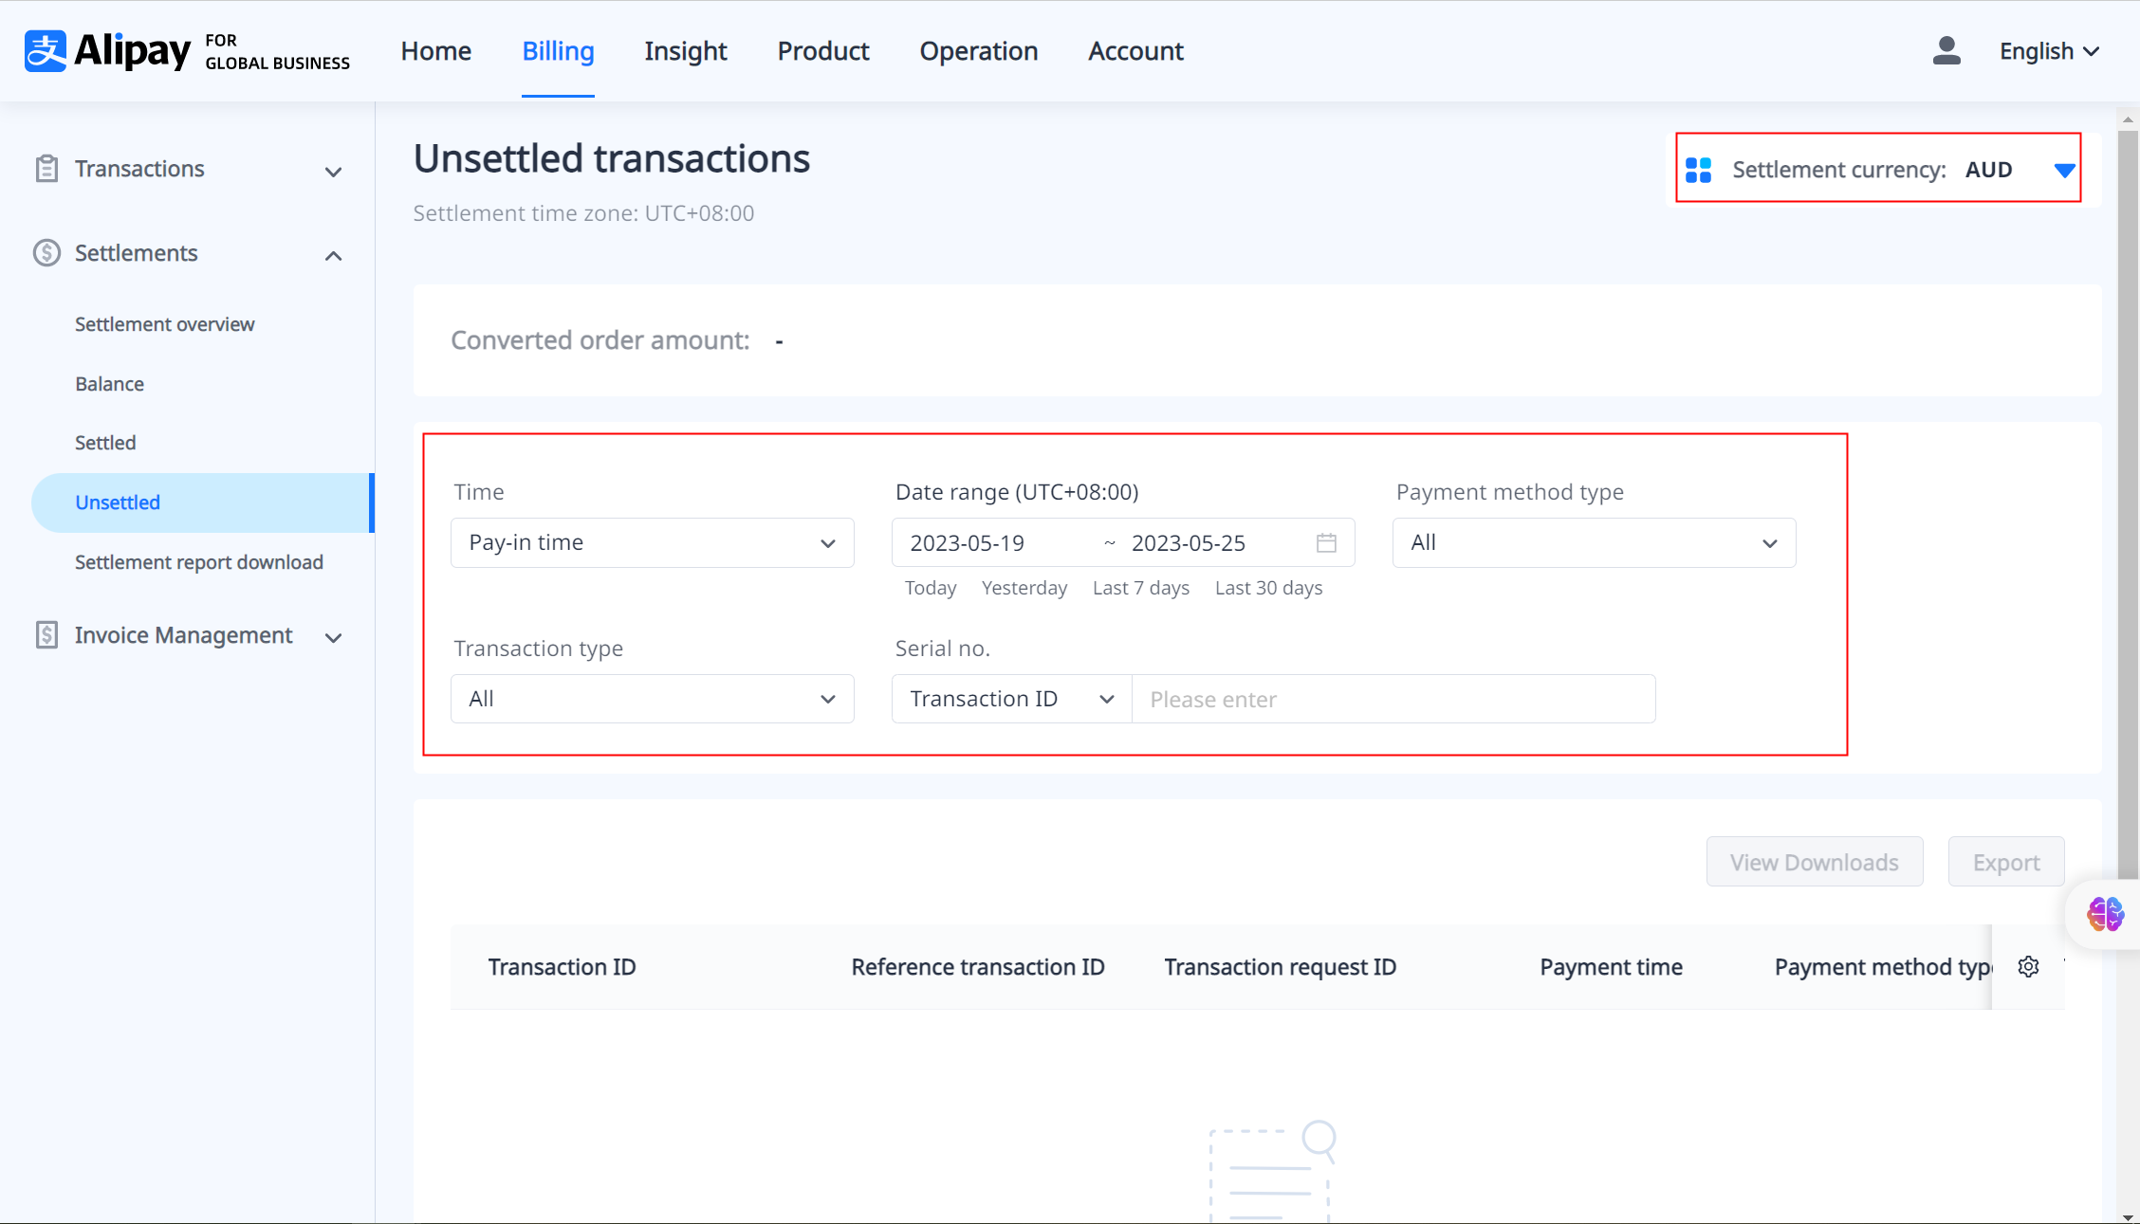Click the View Downloads button

point(1814,863)
